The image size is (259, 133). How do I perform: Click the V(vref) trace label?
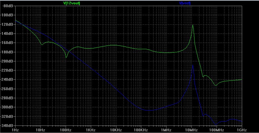coord(185,3)
